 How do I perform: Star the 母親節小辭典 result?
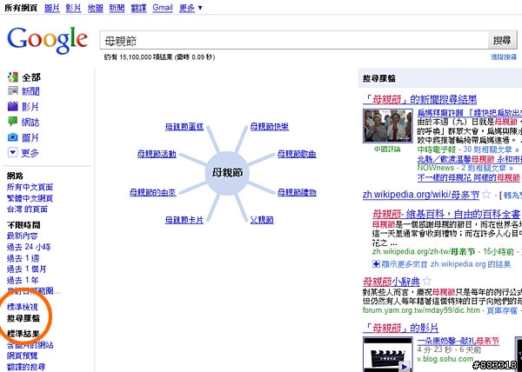click(x=427, y=282)
